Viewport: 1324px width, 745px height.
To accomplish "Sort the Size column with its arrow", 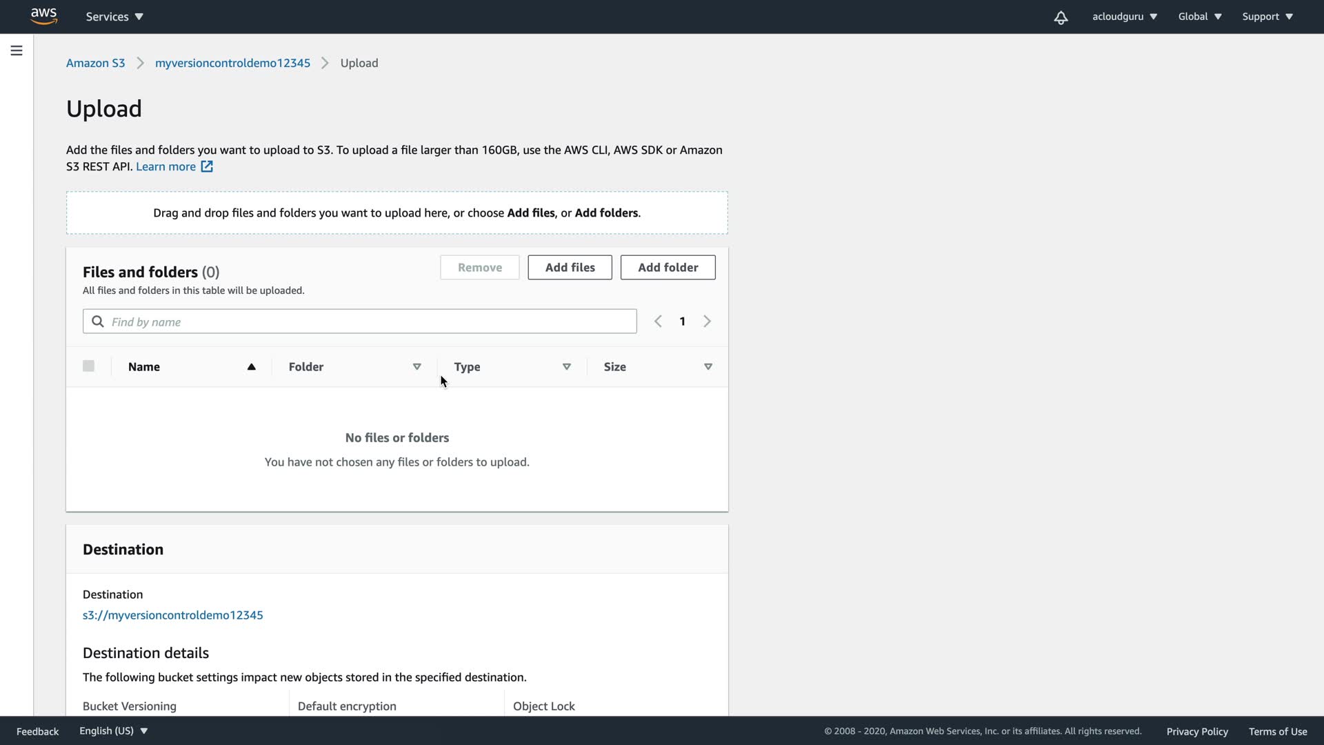I will click(708, 367).
